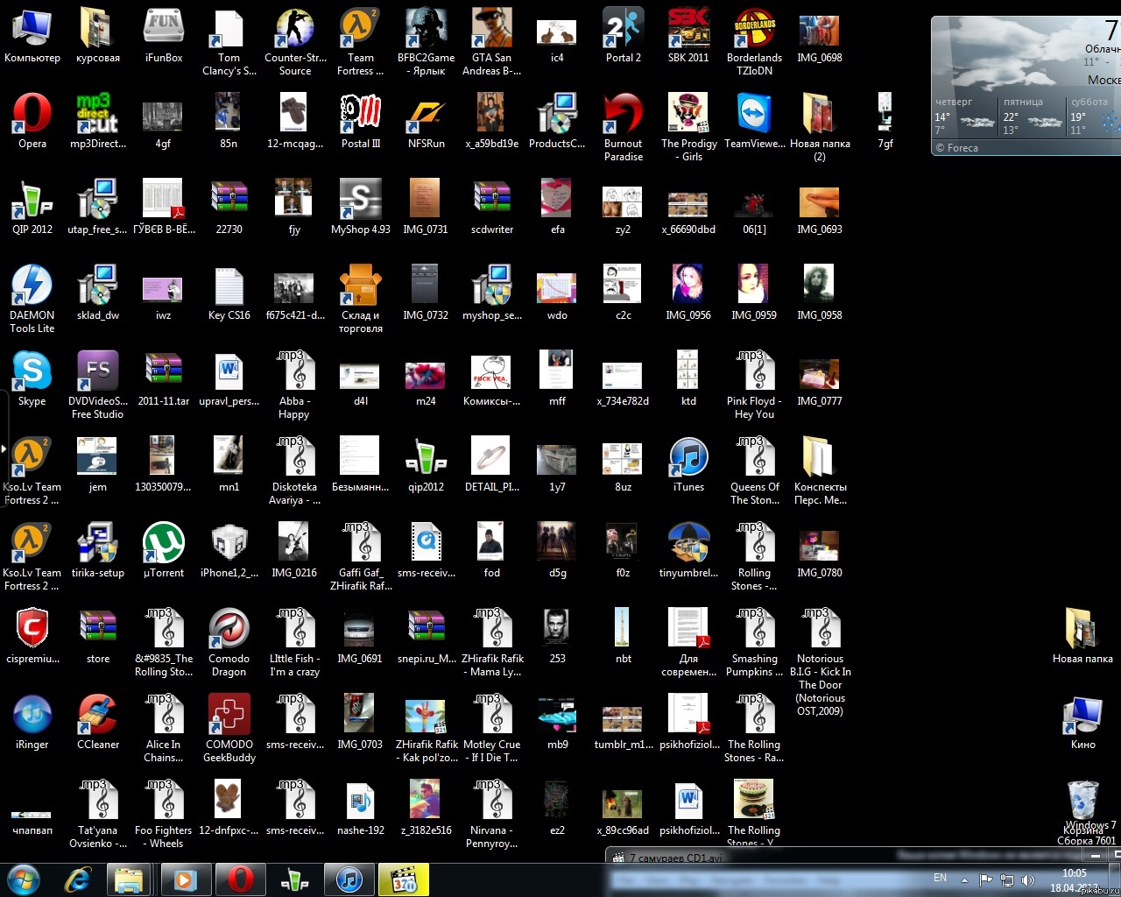1121x897 pixels.
Task: Select Counter-Strike Source desktop icon
Action: pyautogui.click(x=294, y=29)
